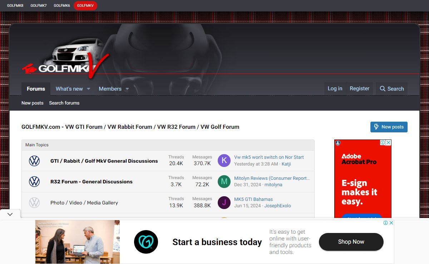Click the Register link
This screenshot has height=264, width=429.
[x=359, y=88]
